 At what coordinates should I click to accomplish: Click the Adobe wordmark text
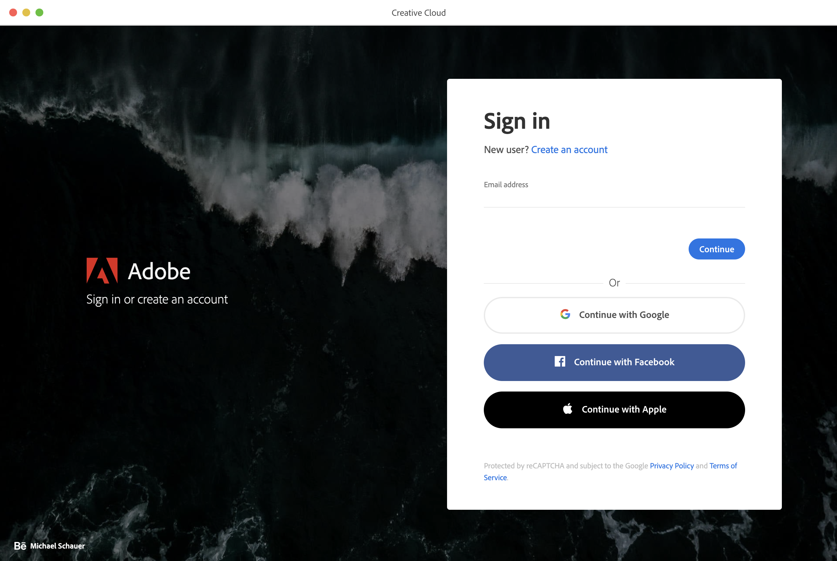(159, 271)
